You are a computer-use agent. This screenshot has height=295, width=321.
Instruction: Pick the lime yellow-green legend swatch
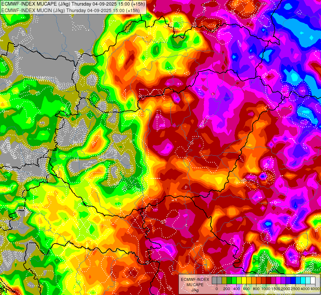[239, 280]
